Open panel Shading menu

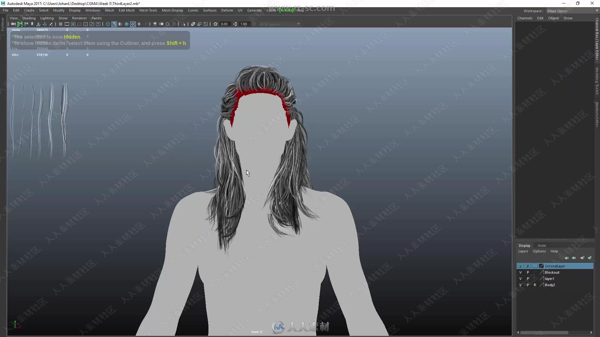click(x=29, y=18)
